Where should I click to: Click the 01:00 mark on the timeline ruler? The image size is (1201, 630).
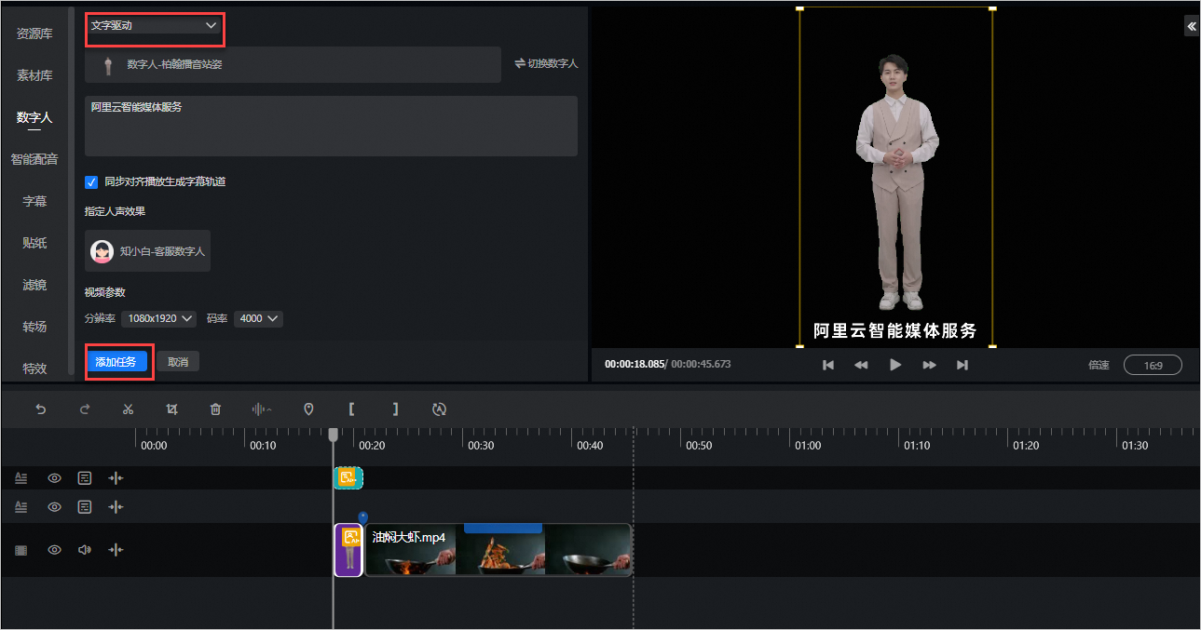808,446
